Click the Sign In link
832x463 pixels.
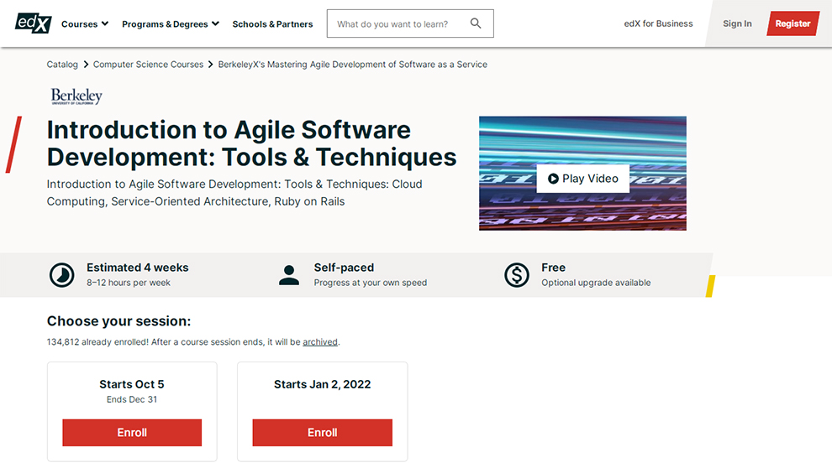pos(737,23)
